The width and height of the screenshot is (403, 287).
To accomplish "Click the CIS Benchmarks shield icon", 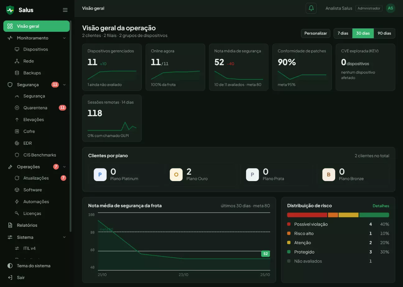I will click(x=17, y=155).
